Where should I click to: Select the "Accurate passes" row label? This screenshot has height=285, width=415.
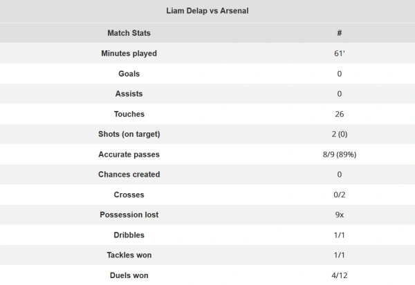point(129,154)
